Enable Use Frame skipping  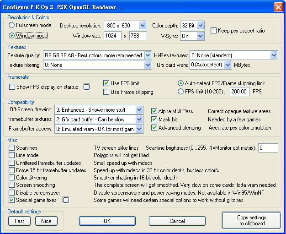pyautogui.click(x=106, y=92)
